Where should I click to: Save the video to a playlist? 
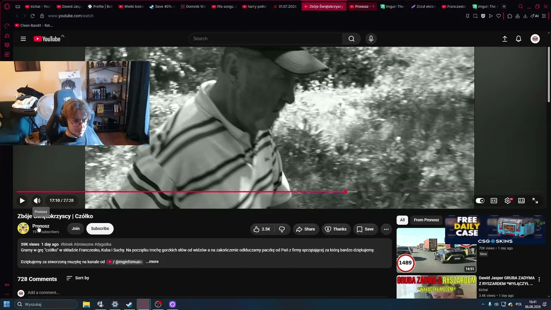[365, 229]
